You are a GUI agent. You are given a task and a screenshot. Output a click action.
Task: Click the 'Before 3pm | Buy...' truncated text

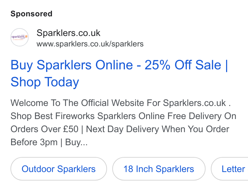[x=49, y=142]
